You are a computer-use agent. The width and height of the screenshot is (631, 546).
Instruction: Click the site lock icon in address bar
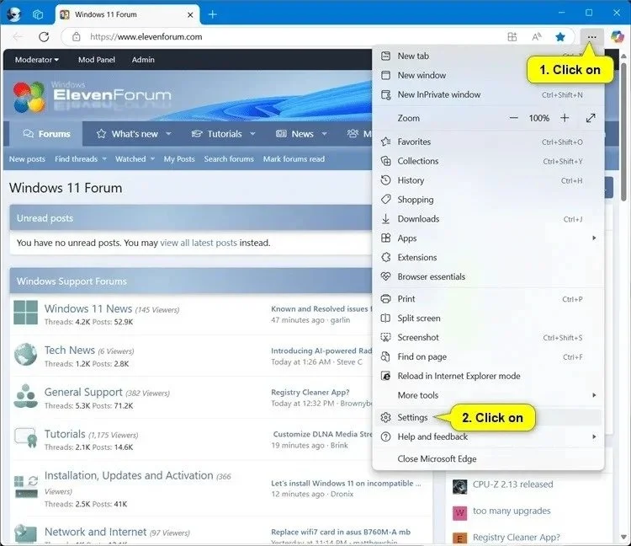76,37
